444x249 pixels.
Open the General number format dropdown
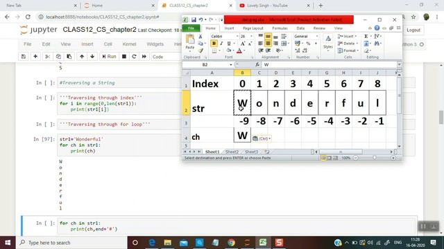317,37
